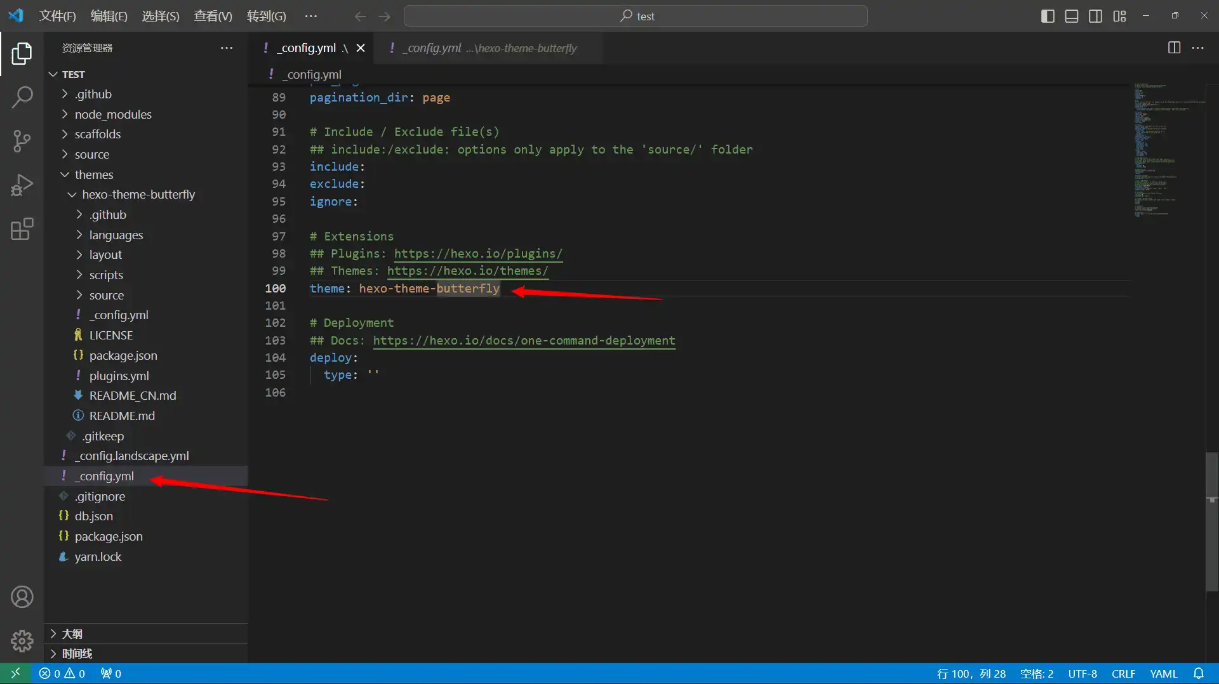
Task: Toggle the secondary side bar layout button
Action: 1095,16
